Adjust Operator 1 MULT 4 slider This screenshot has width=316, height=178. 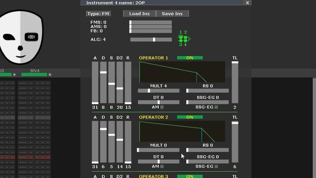coord(158,91)
